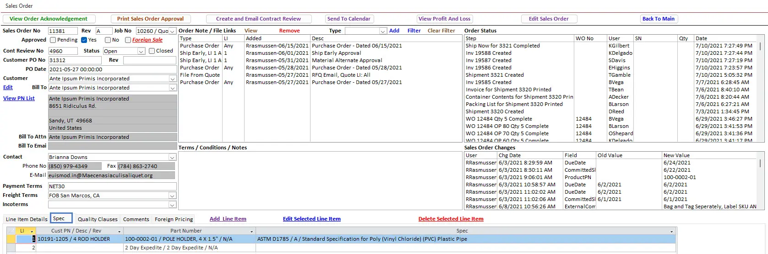
Task: Click the Sales Order No field
Action: point(63,31)
